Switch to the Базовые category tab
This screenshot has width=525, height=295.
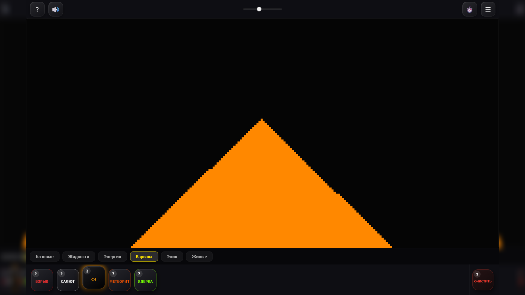coord(44,256)
